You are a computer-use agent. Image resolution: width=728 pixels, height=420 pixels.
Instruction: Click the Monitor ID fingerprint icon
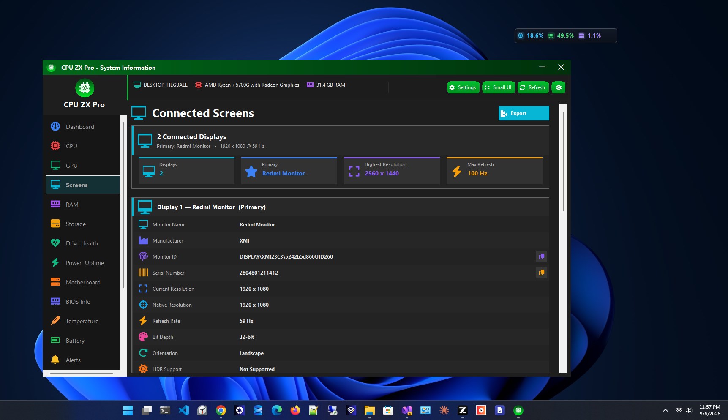click(143, 256)
